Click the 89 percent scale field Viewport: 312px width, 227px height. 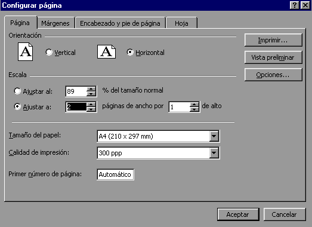tap(76, 91)
